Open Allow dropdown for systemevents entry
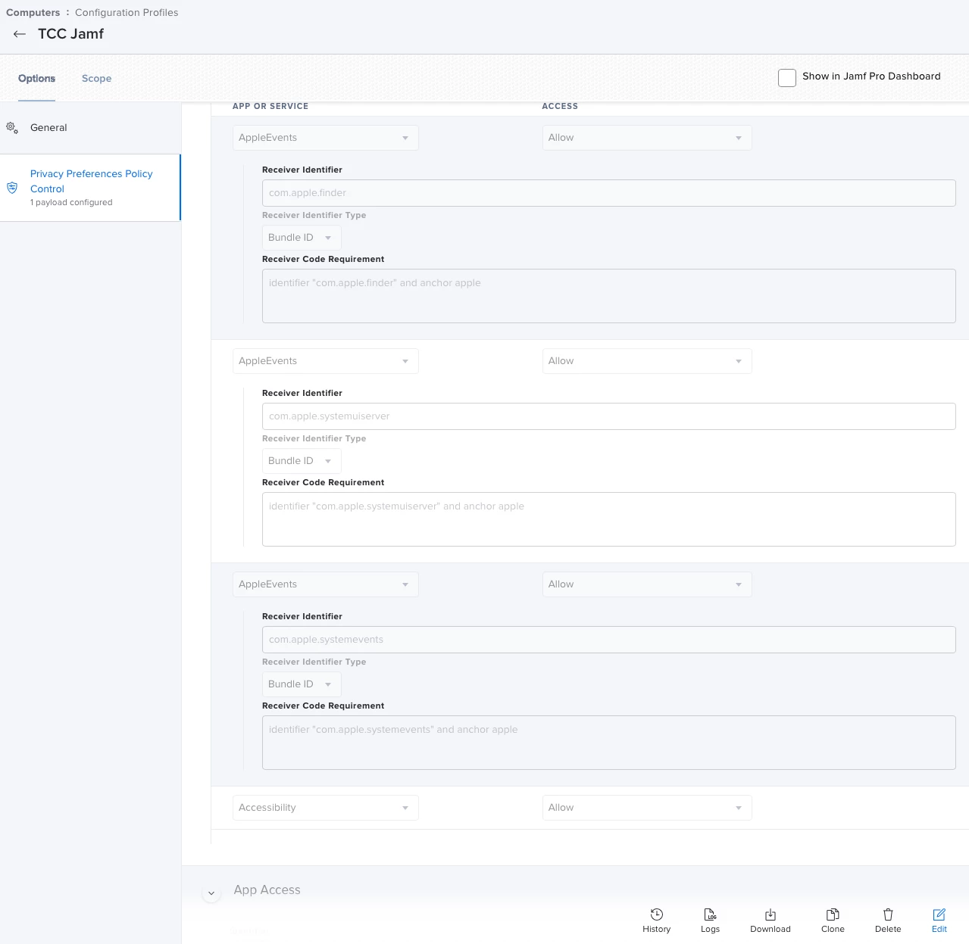The image size is (969, 944). (x=647, y=584)
